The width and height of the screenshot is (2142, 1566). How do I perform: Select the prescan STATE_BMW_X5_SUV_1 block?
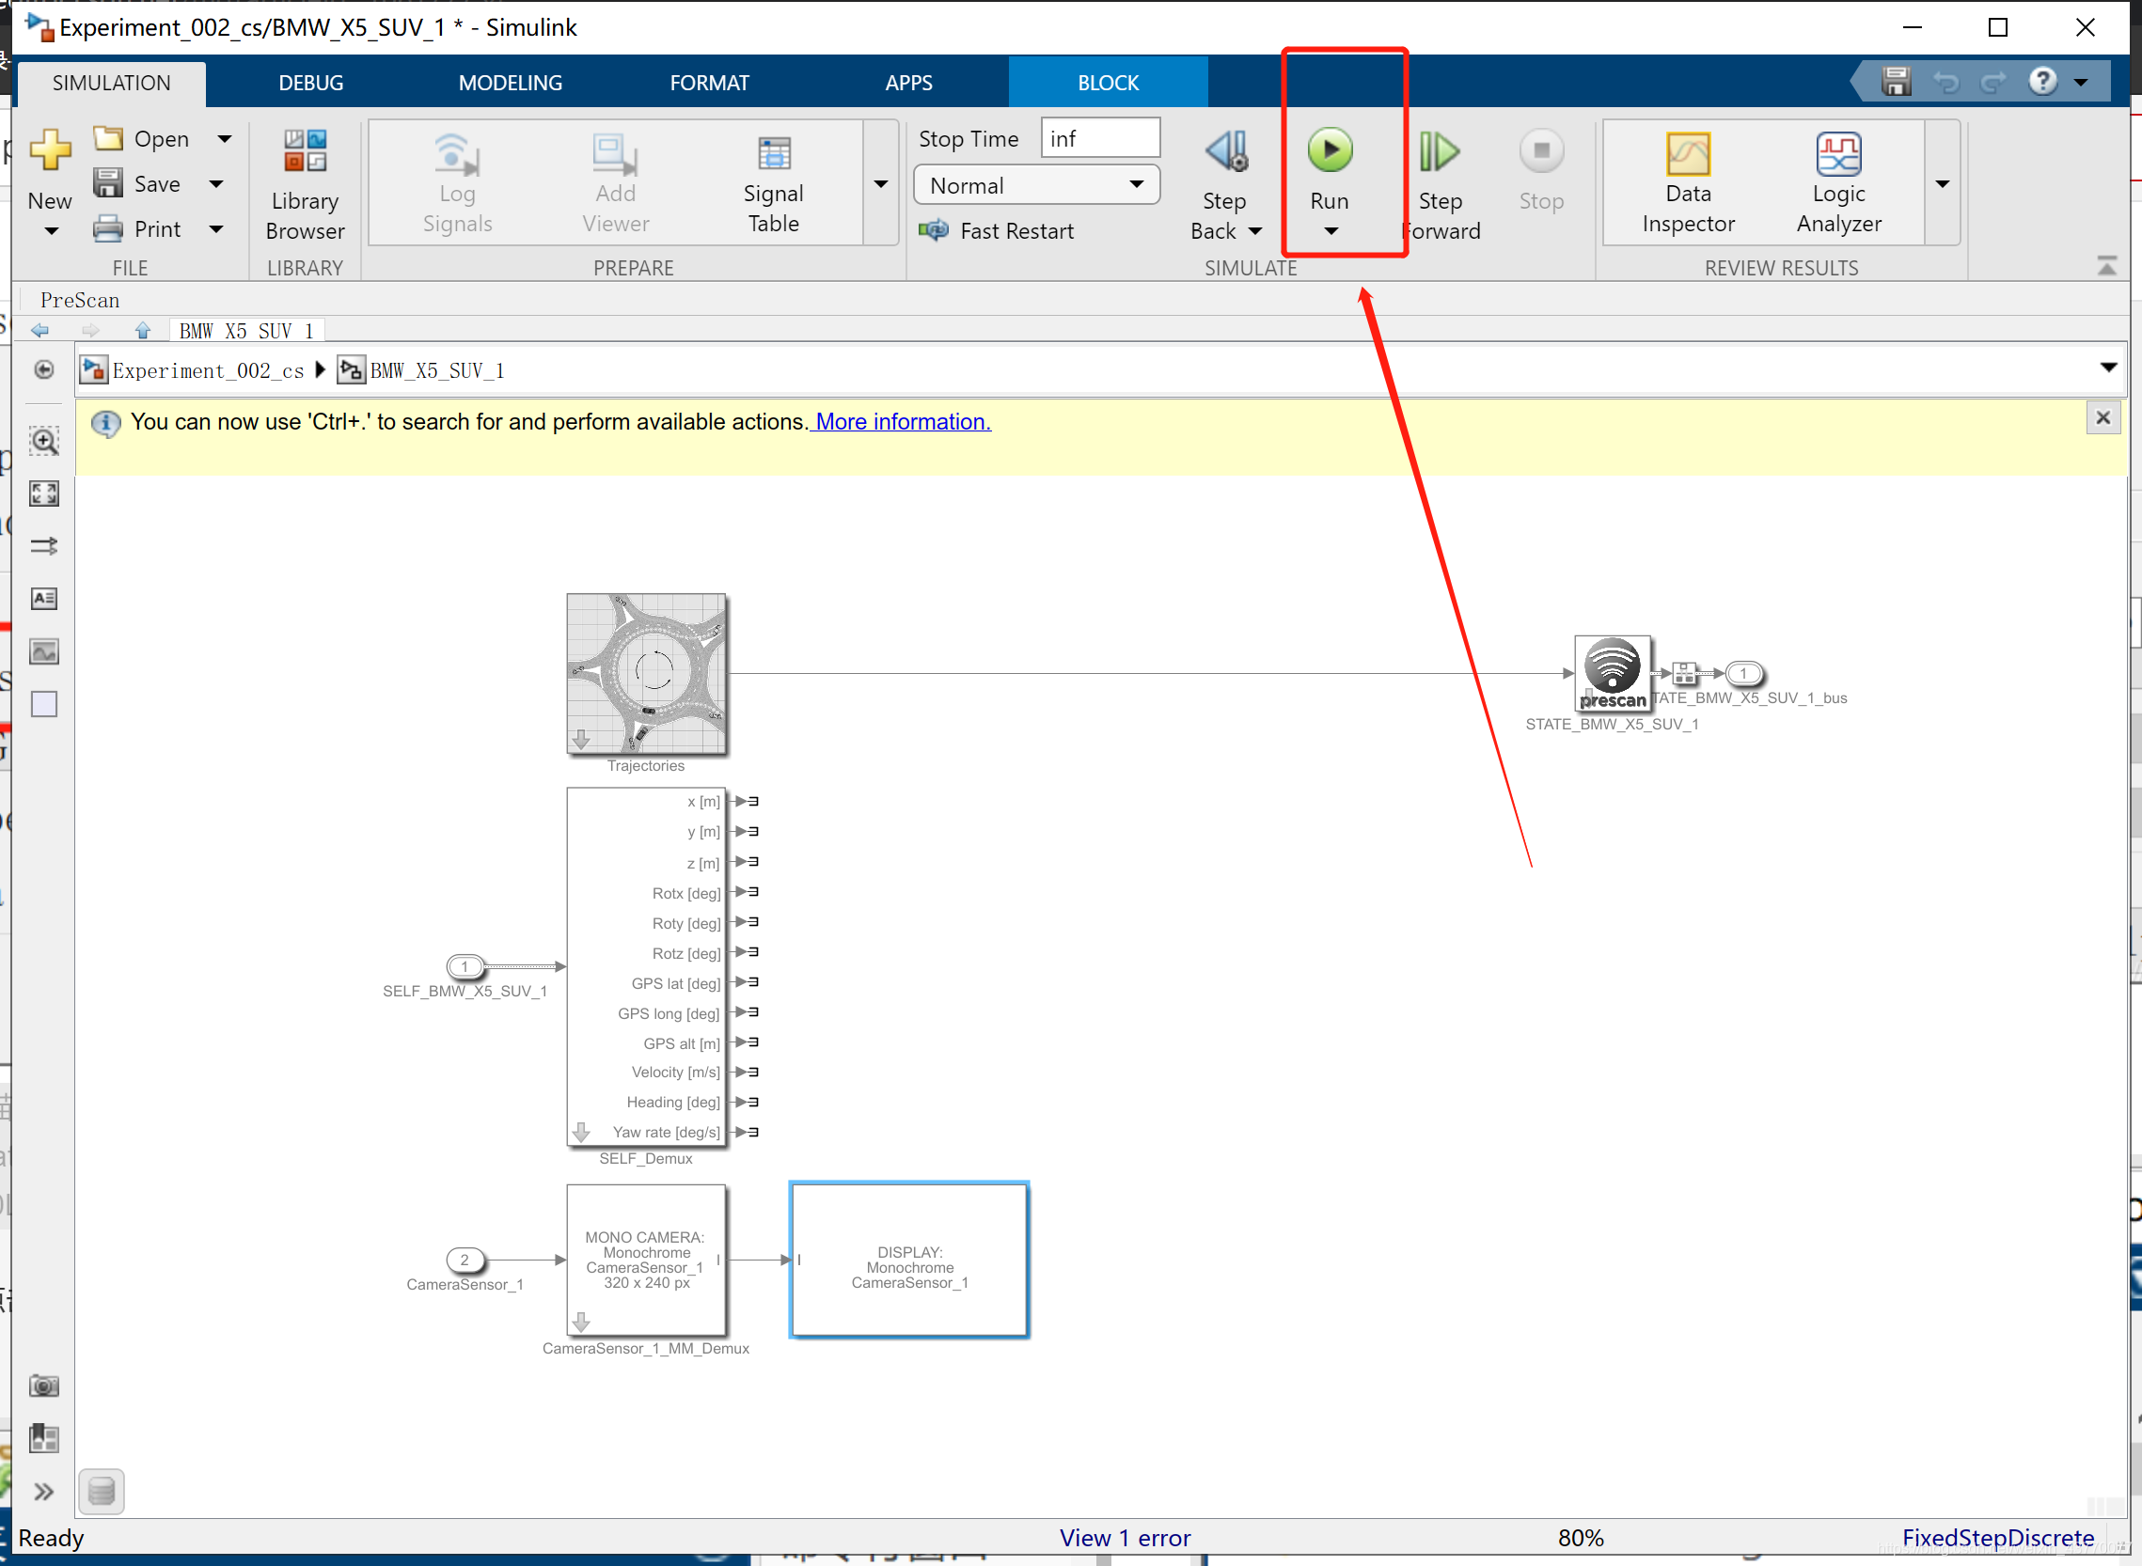click(x=1612, y=673)
